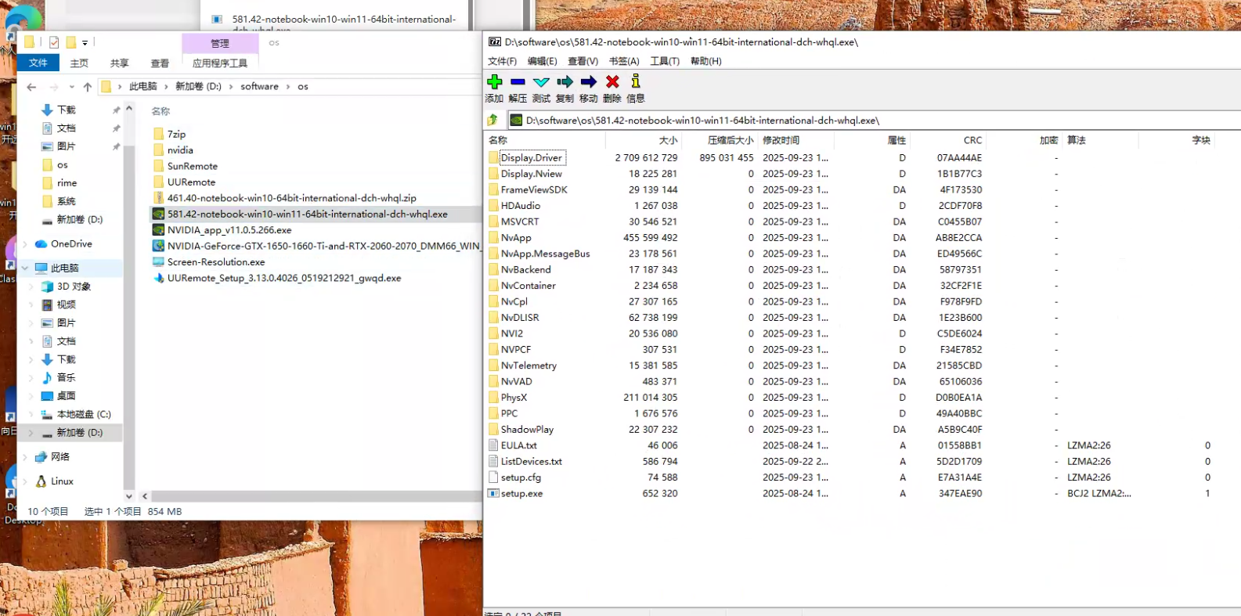Click the parent folder up icon in 7-Zip

click(x=492, y=120)
